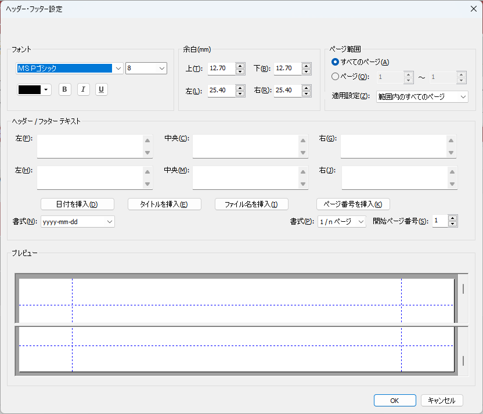
Task: Open the MS Pゴシック font name dropdown
Action: [x=118, y=69]
